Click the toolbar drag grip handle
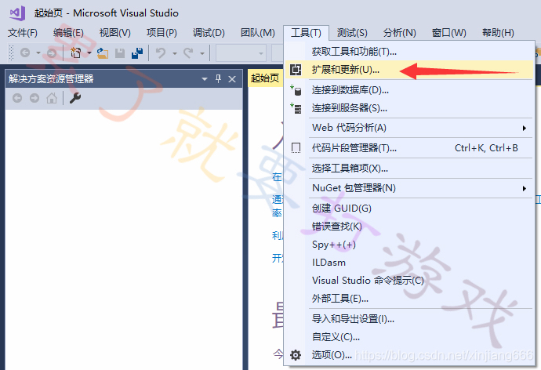The height and width of the screenshot is (370, 541). (x=12, y=53)
